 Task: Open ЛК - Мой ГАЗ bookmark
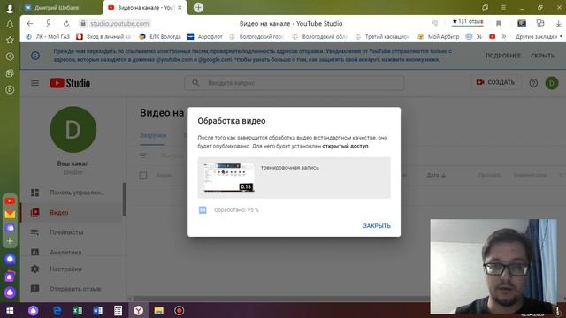(48, 37)
